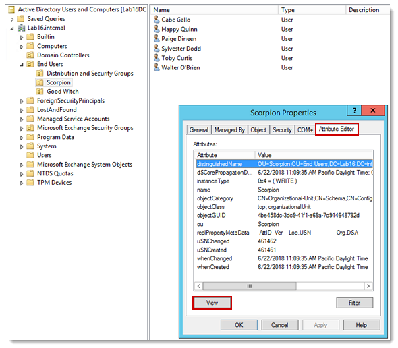Screen dimensions: 398x348
Task: Click the Managed Service Accounts folder icon
Action: (x=30, y=119)
